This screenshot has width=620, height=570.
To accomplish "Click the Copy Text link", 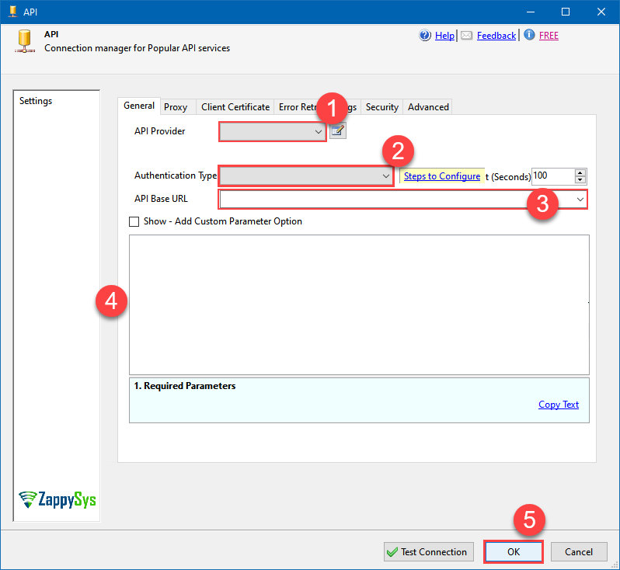I will (x=559, y=405).
